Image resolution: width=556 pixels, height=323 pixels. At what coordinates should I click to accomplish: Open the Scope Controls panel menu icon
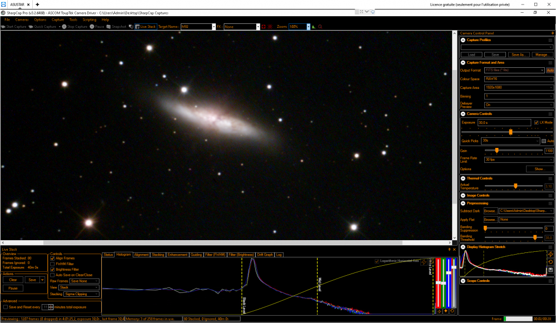click(550, 281)
